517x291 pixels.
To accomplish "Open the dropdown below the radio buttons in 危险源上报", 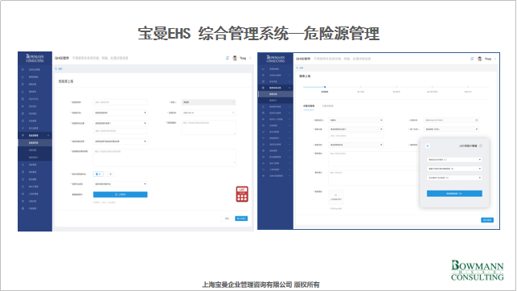I will 120,184.
